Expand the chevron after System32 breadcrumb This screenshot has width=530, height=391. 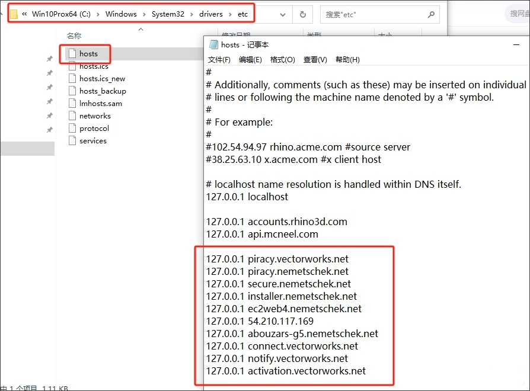[191, 15]
